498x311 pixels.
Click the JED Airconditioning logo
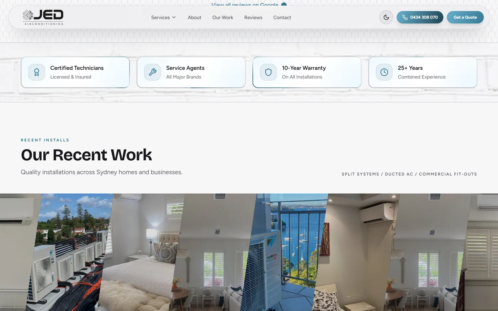pos(43,17)
